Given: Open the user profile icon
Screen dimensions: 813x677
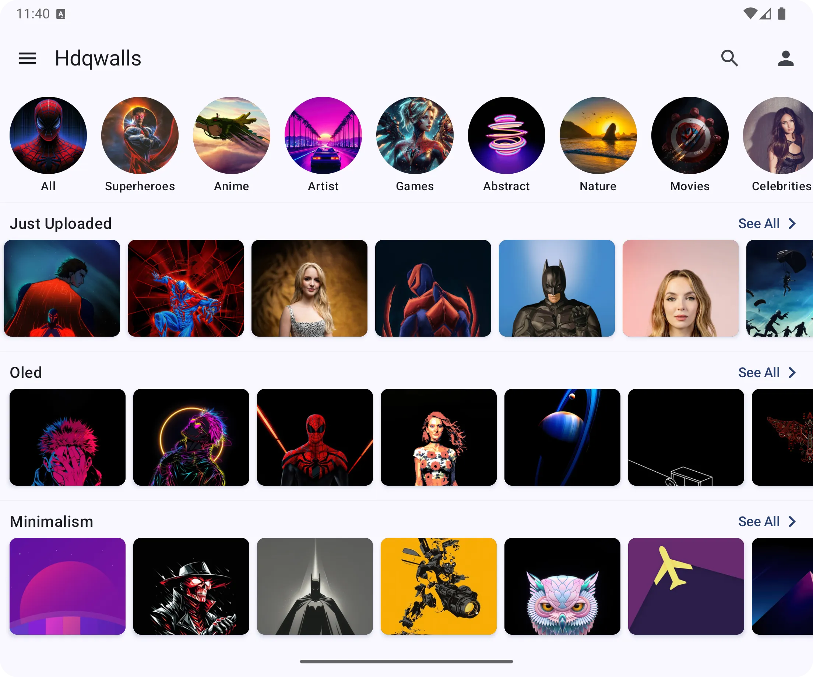Looking at the screenshot, I should 785,57.
